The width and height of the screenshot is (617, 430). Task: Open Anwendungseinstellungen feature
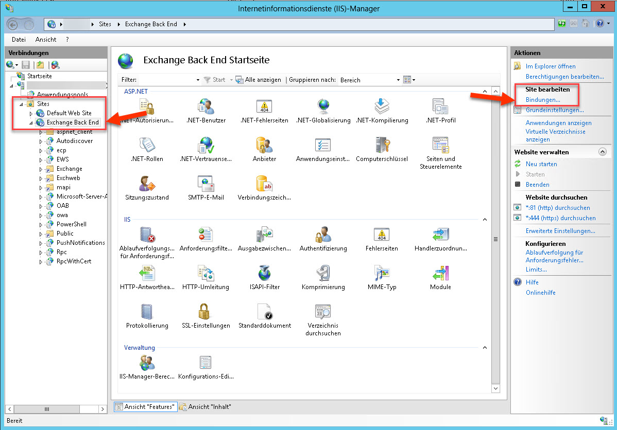click(x=323, y=150)
